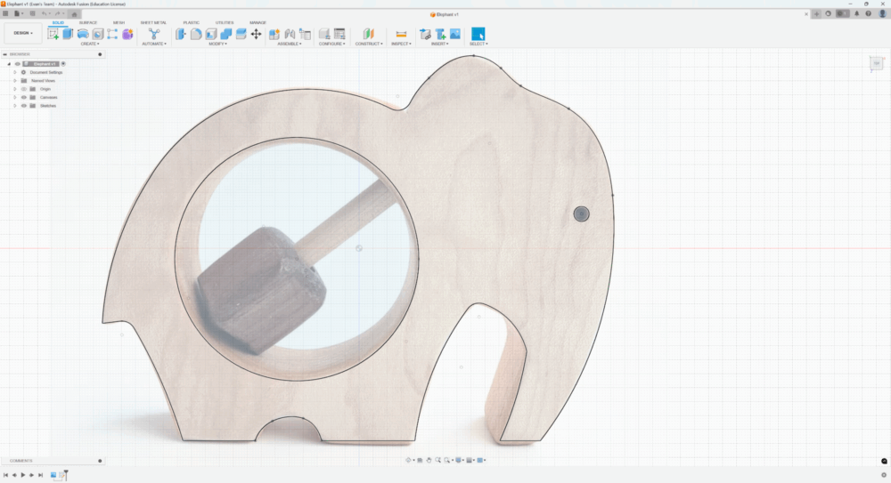891x483 pixels.
Task: Click the Measure tool under Inspect
Action: coord(401,34)
